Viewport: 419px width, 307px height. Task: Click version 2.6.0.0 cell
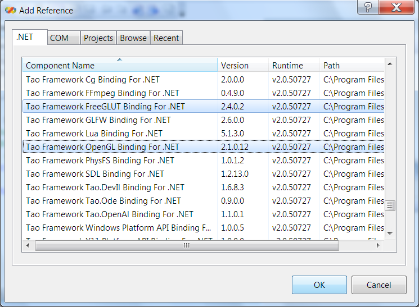232,120
